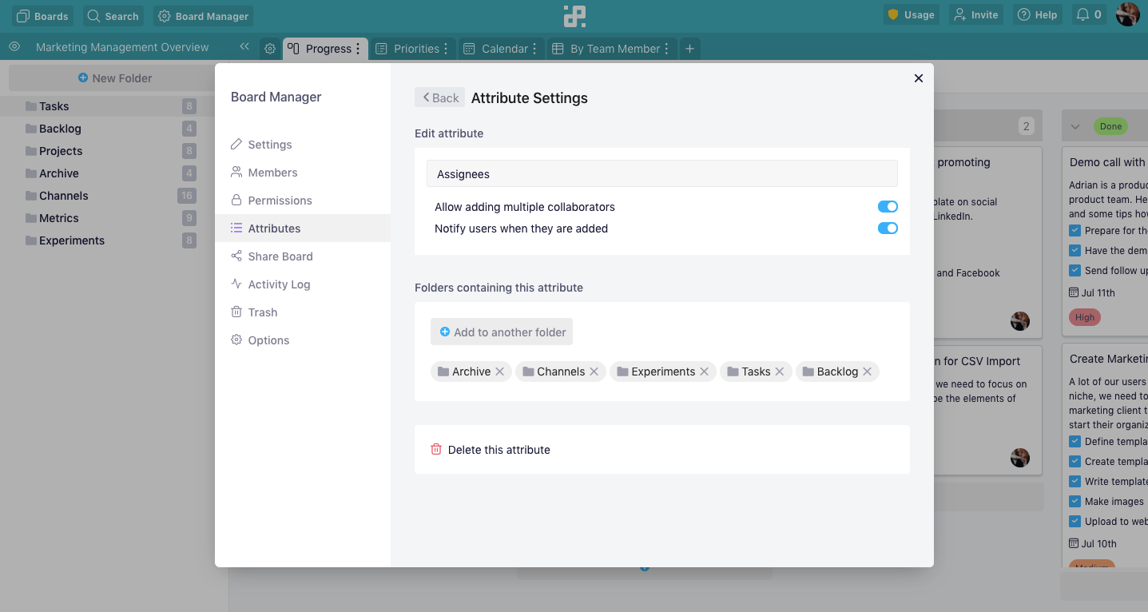The width and height of the screenshot is (1148, 612).
Task: Toggle Notify users when they are added
Action: point(888,229)
